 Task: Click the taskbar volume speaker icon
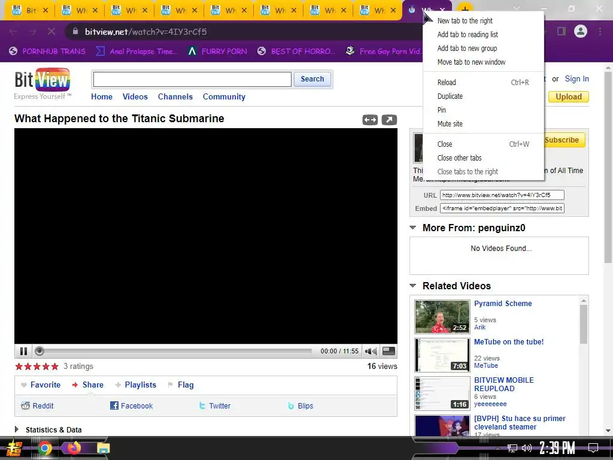click(x=527, y=448)
